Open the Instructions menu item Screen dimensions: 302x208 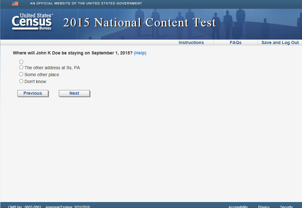[191, 42]
